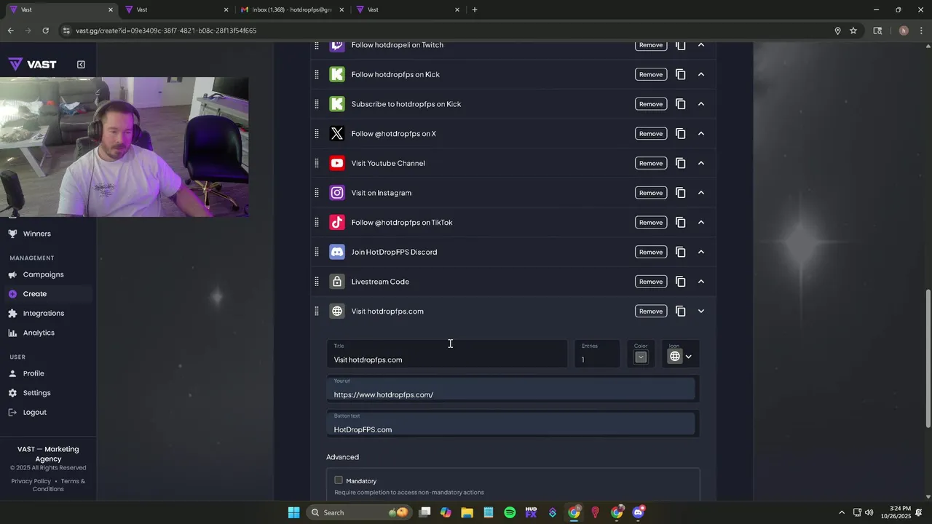The height and width of the screenshot is (524, 932).
Task: Collapse the VAST sidebar panel icon
Action: pyautogui.click(x=81, y=64)
